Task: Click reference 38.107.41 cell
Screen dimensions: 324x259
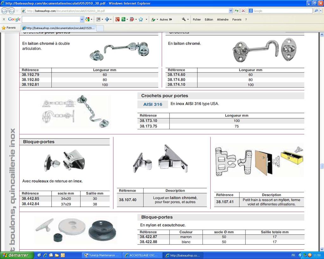Action: pos(225,202)
